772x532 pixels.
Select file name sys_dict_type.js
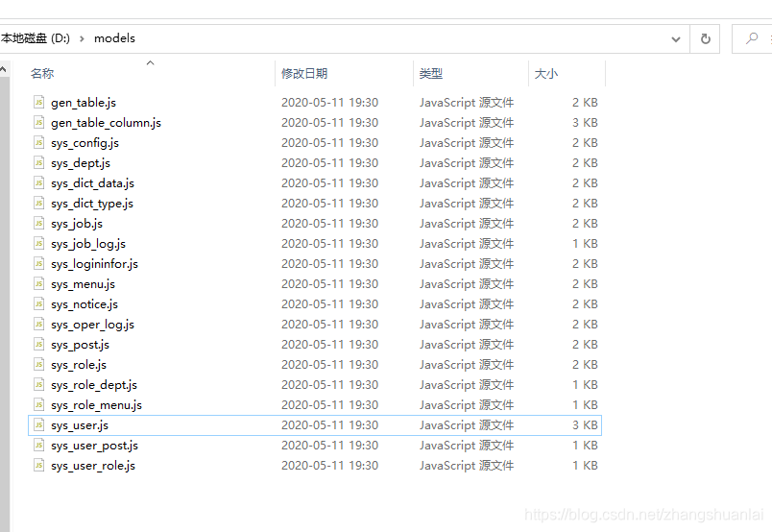pyautogui.click(x=92, y=204)
